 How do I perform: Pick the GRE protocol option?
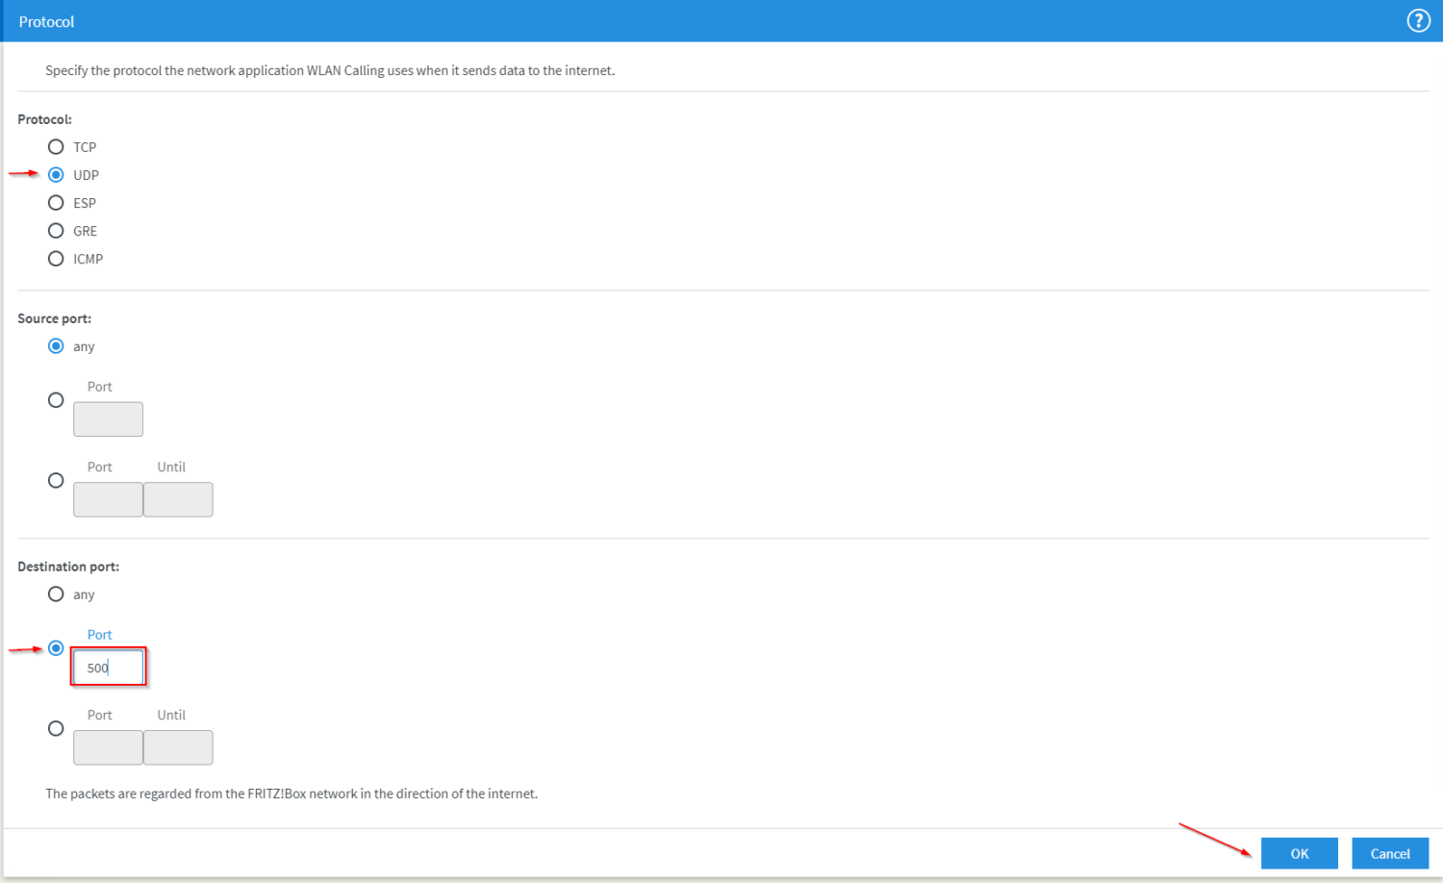56,231
